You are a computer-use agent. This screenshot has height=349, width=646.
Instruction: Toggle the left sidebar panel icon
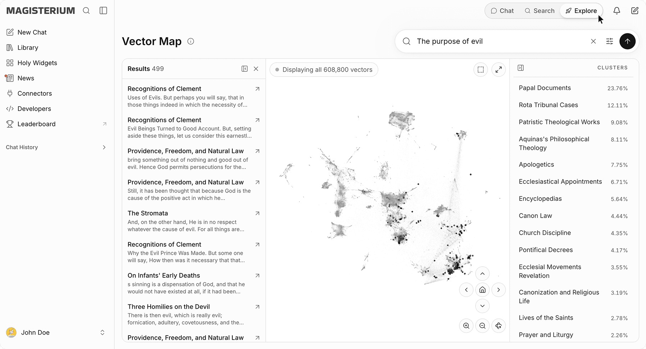(103, 11)
